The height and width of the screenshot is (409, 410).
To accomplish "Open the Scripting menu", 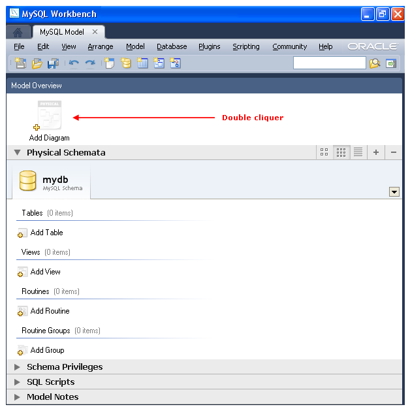I will [x=246, y=46].
